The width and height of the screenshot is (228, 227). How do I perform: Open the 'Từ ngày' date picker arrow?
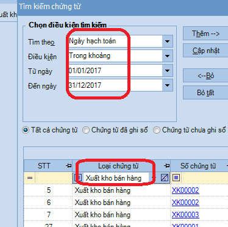(167, 71)
